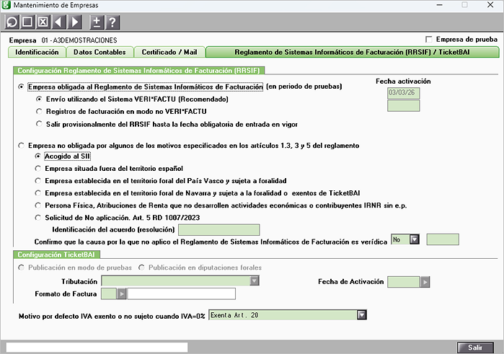
Task: Choose Persona Física, Atribuciones de Renta option
Action: [x=38, y=205]
